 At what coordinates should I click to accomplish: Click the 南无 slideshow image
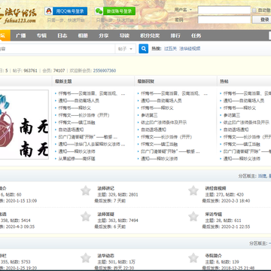(x=24, y=124)
